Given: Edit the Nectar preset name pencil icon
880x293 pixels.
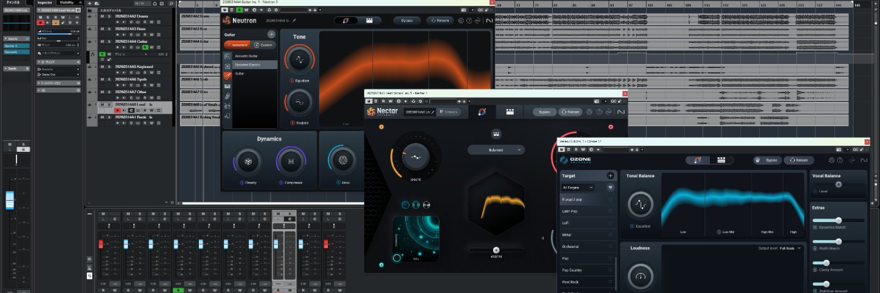Looking at the screenshot, I should coord(433,112).
